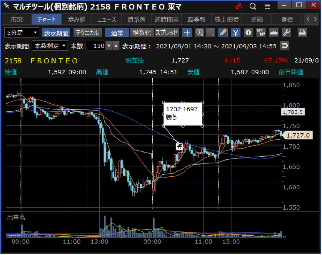The height and width of the screenshot is (255, 322).
Task: Click the 始値 1,592 09:00 value
Action: point(67,72)
